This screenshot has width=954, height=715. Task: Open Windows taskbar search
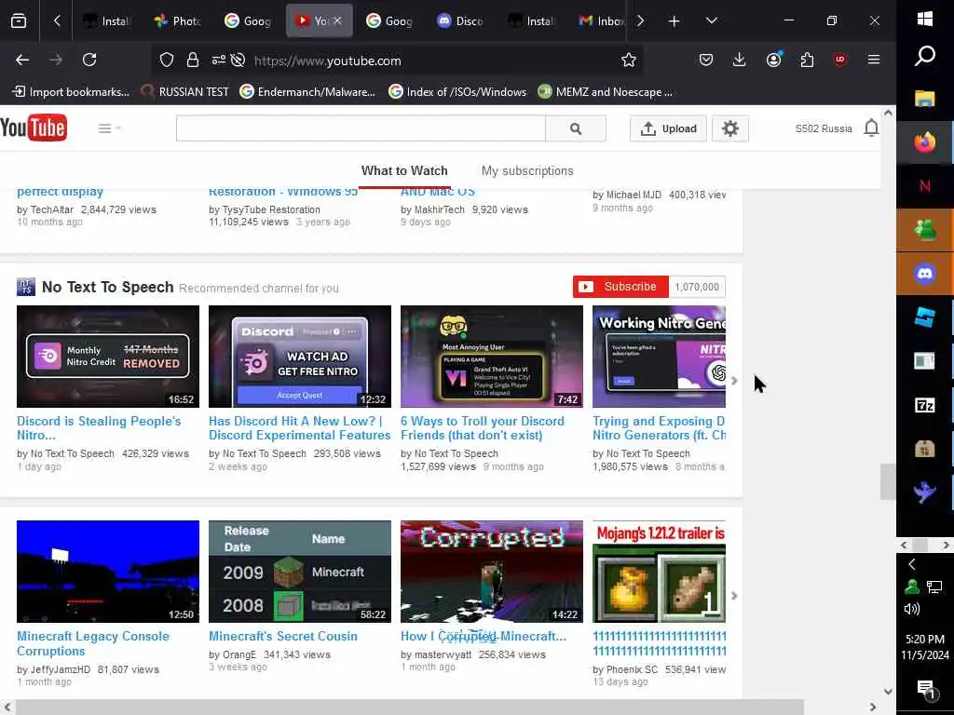coord(925,56)
